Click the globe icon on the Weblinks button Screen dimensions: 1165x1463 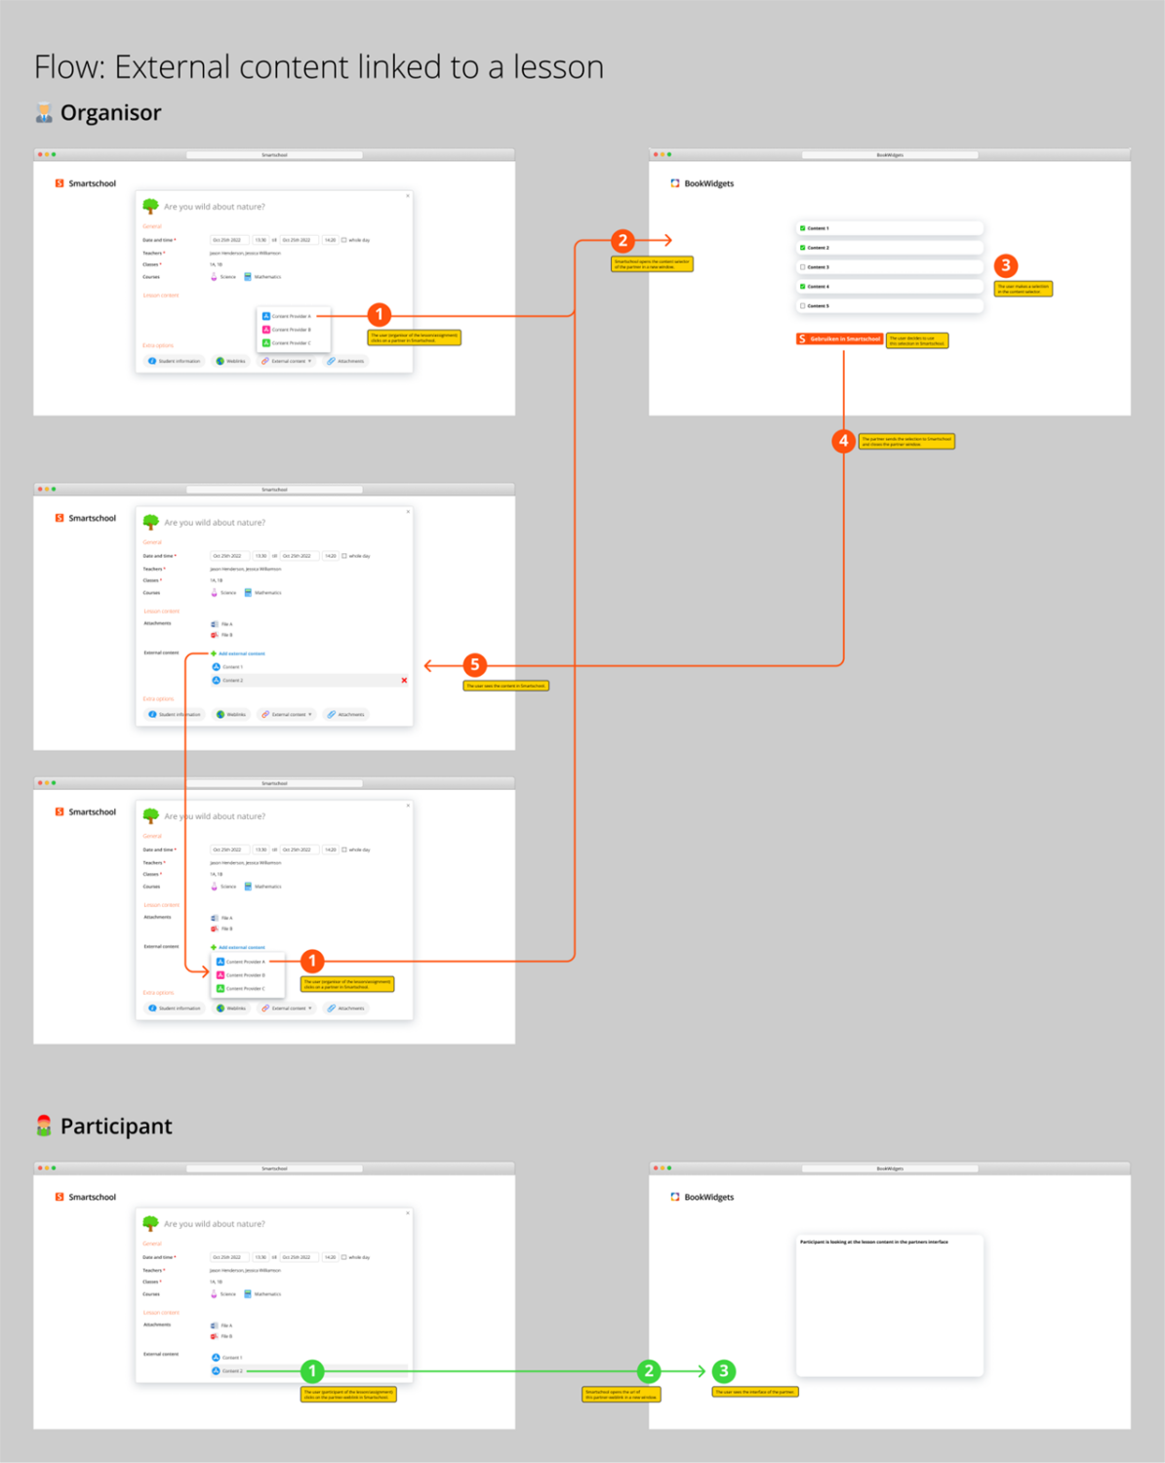(x=220, y=361)
